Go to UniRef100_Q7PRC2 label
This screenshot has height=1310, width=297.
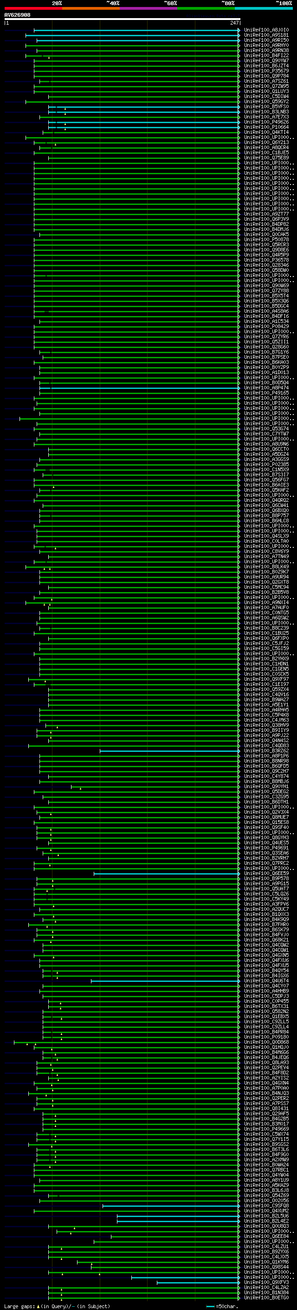266,863
